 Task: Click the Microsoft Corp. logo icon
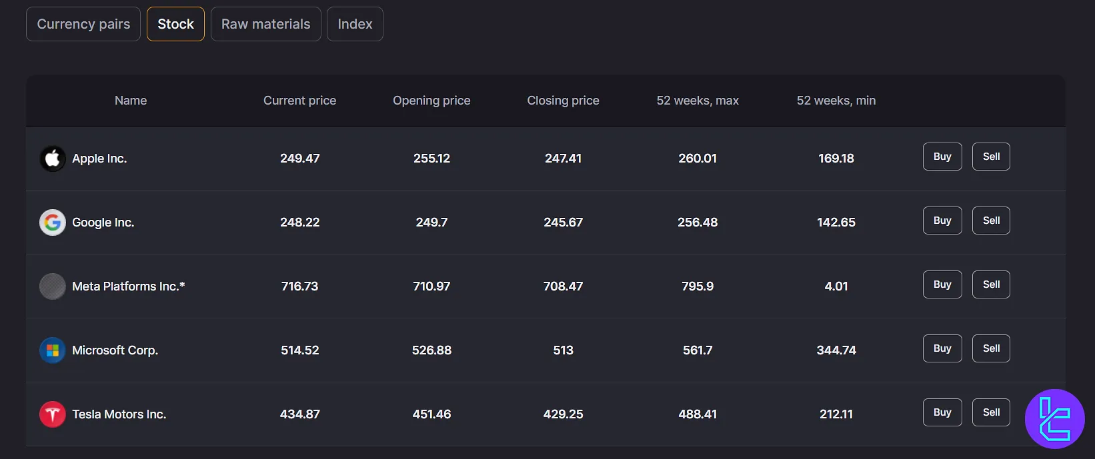coord(53,350)
